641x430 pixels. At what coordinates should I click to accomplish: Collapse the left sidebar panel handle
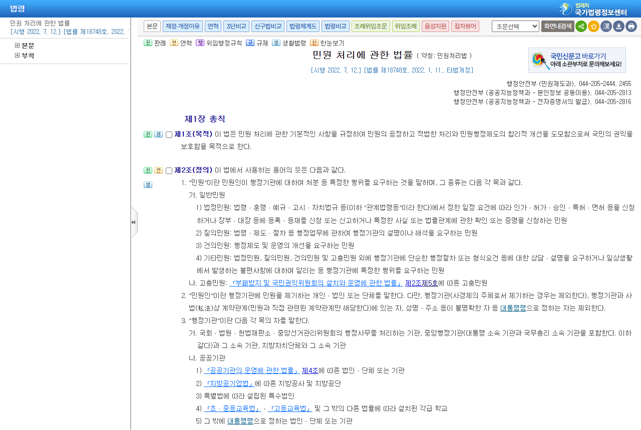(x=134, y=222)
